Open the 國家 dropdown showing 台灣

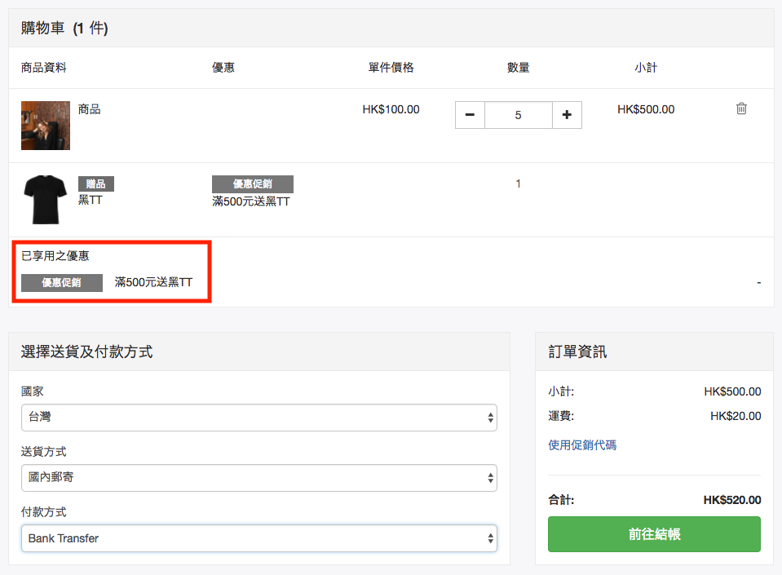coord(258,418)
